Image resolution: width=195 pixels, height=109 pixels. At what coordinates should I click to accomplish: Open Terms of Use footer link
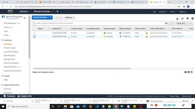tap(186, 96)
